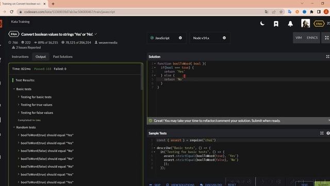Click the 6 kyu rank badge in header
Viewport: 330px width, 186px height.
click(319, 24)
